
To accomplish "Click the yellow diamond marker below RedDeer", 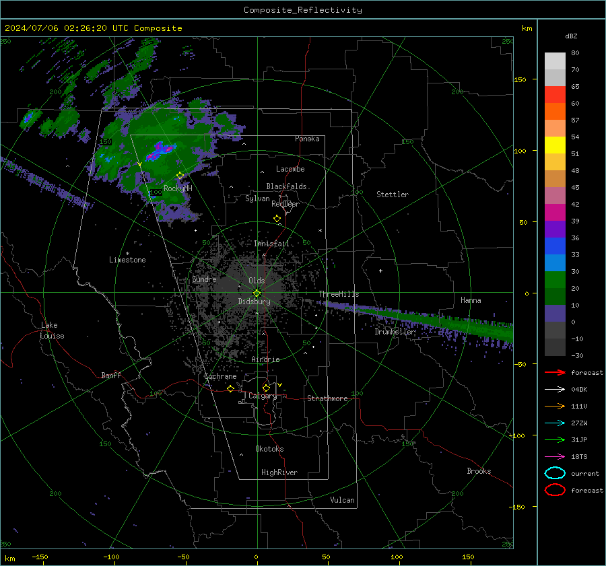I will point(277,219).
